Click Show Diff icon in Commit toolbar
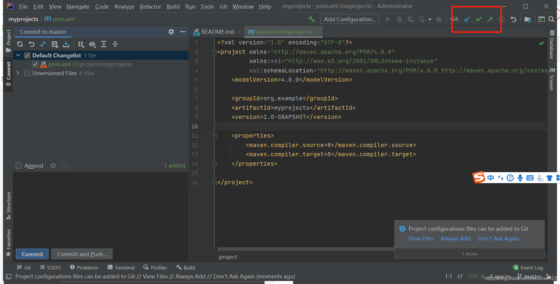This screenshot has width=560, height=284. coord(43,44)
